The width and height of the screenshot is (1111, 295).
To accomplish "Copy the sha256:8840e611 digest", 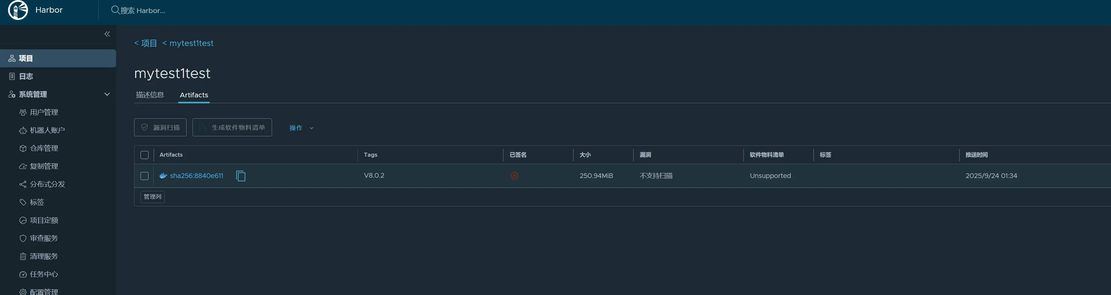I will [241, 176].
